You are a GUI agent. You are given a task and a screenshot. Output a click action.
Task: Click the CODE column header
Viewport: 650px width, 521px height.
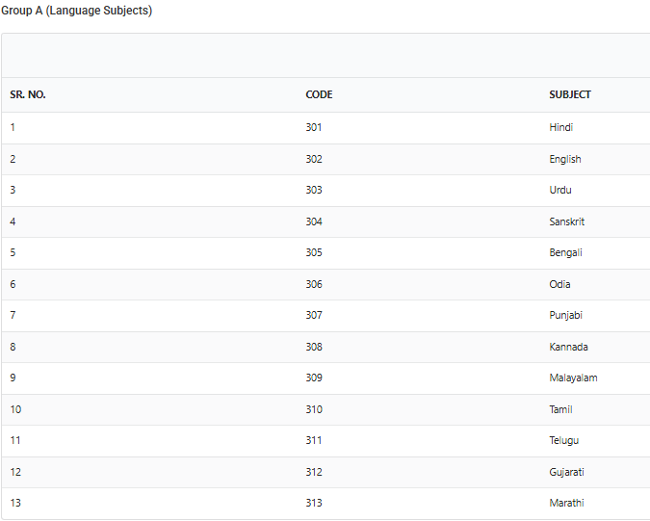[x=319, y=94]
